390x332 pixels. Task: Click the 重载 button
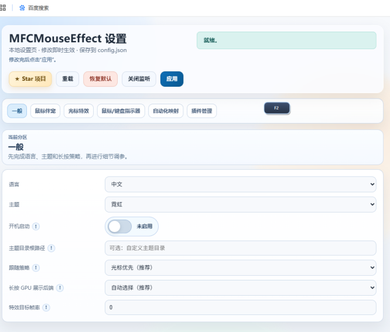[67, 79]
